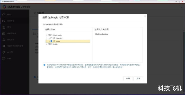The width and height of the screenshot is (185, 95).
Task: Minimize the Multimedia Console window
Action: tap(177, 2)
